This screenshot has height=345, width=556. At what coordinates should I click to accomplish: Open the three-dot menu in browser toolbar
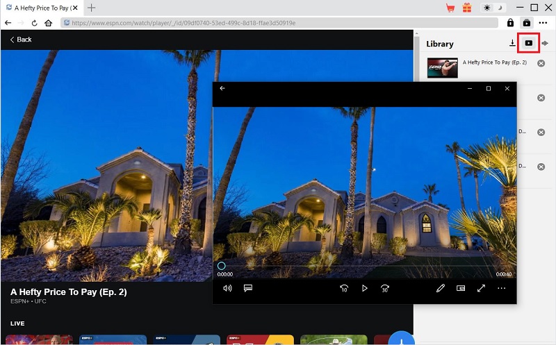click(543, 23)
